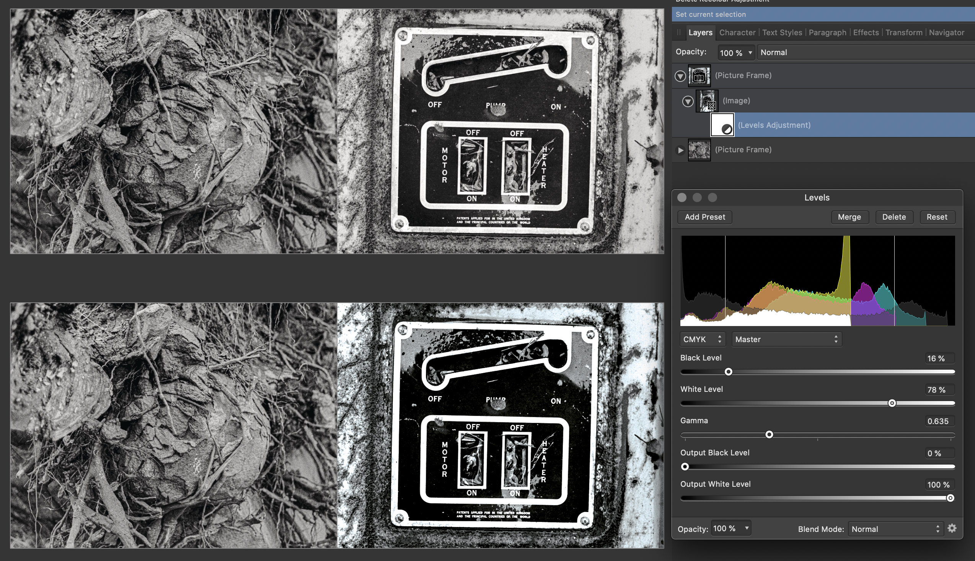Switch to the Navigator tab
The height and width of the screenshot is (561, 975).
(946, 33)
